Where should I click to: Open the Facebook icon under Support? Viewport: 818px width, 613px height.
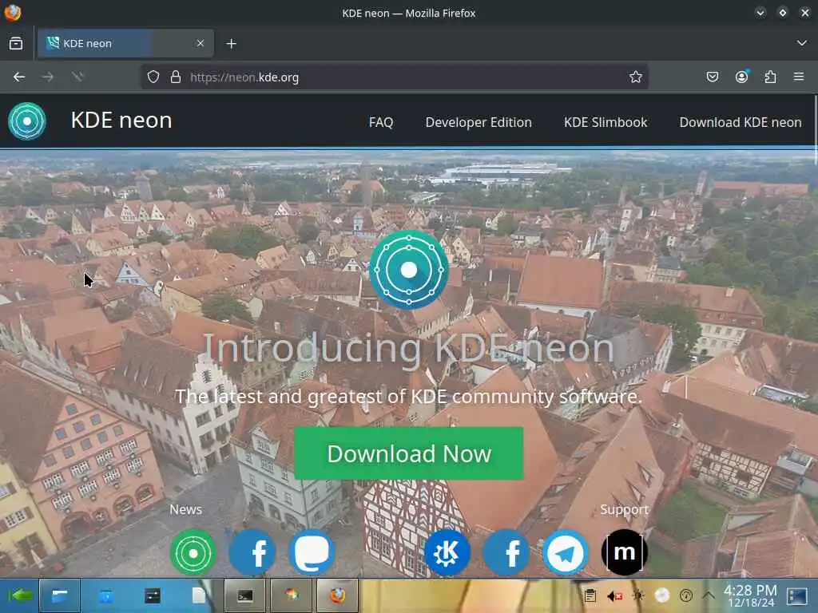506,552
